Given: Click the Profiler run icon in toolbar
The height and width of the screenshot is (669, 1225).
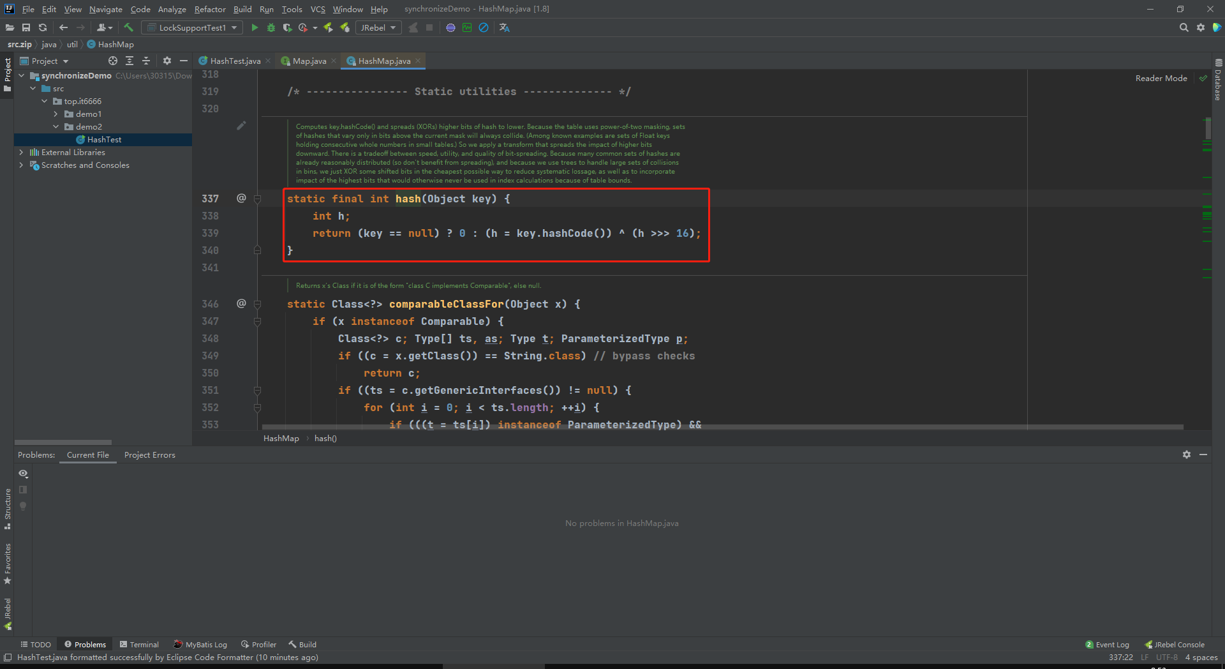Looking at the screenshot, I should tap(303, 27).
